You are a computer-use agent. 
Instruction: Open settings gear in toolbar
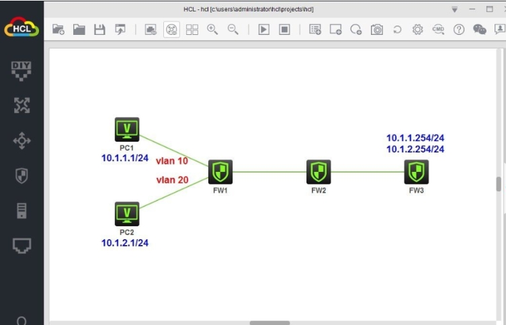(417, 30)
